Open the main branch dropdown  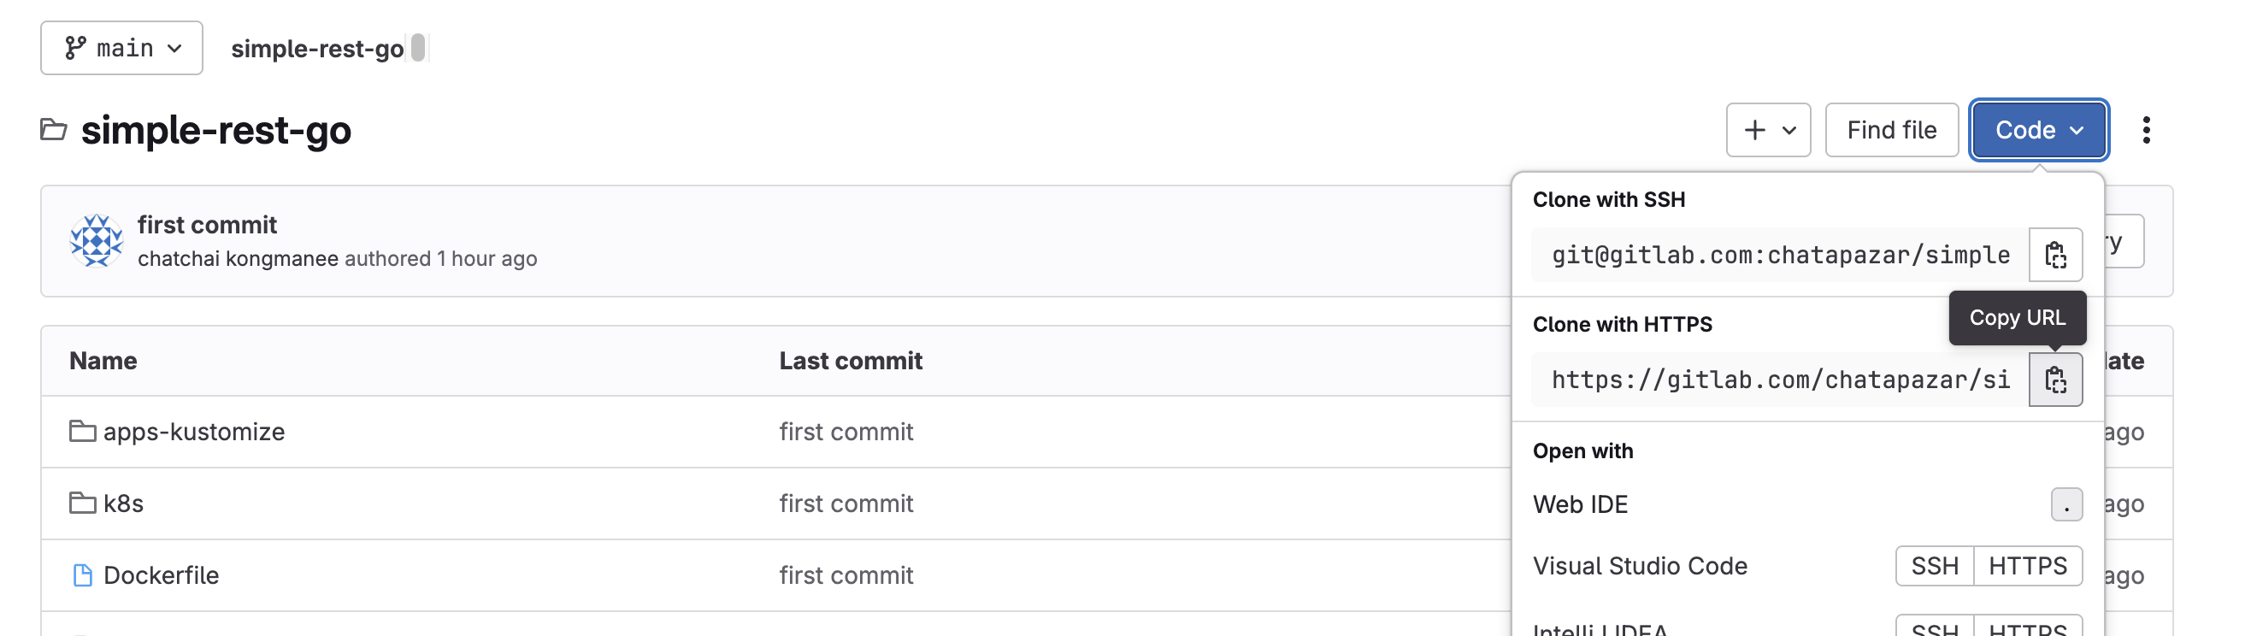[121, 48]
